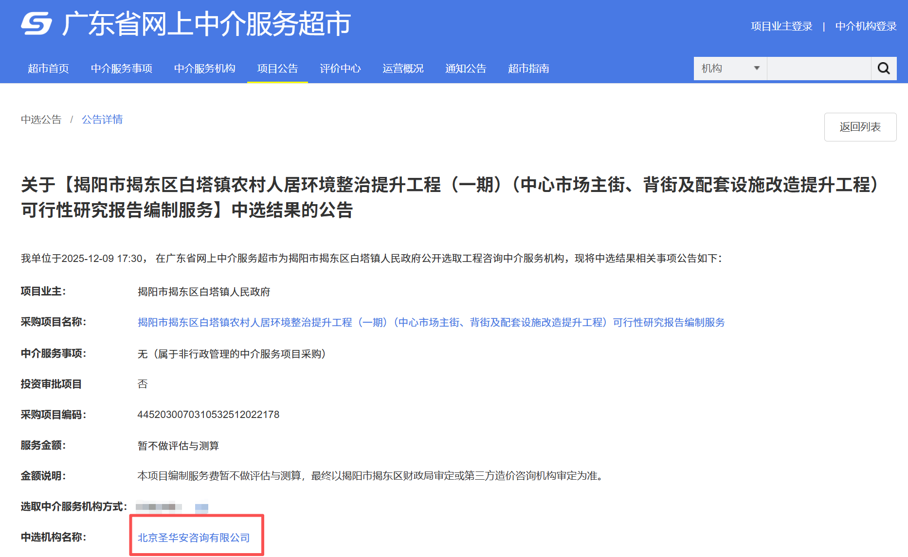Open the 中介服务机构 navigation item
Image resolution: width=908 pixels, height=557 pixels.
(204, 69)
